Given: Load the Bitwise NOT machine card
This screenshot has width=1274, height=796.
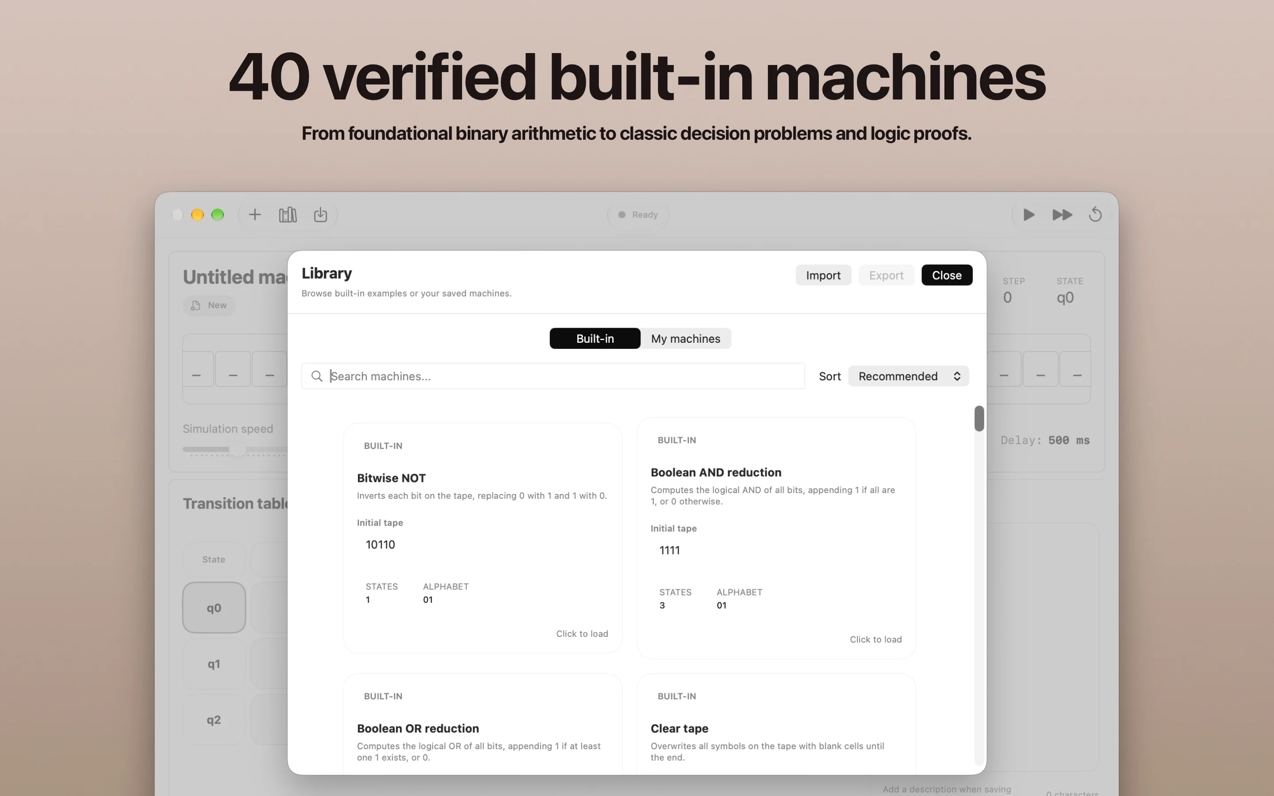Looking at the screenshot, I should [482, 538].
